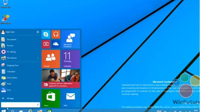Click the magnifier icon in search box
The image size is (200, 112).
[38, 105]
